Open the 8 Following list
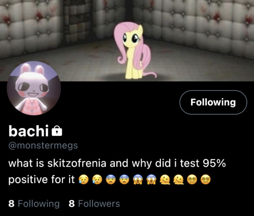The width and height of the screenshot is (254, 216). 34,203
